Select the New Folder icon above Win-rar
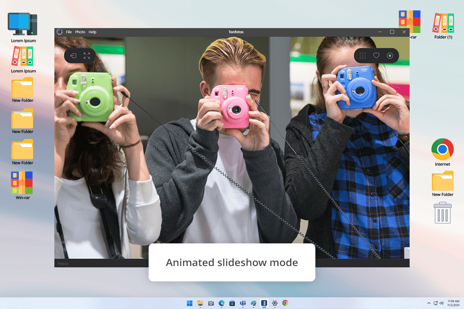This screenshot has width=464, height=309. pyautogui.click(x=23, y=152)
